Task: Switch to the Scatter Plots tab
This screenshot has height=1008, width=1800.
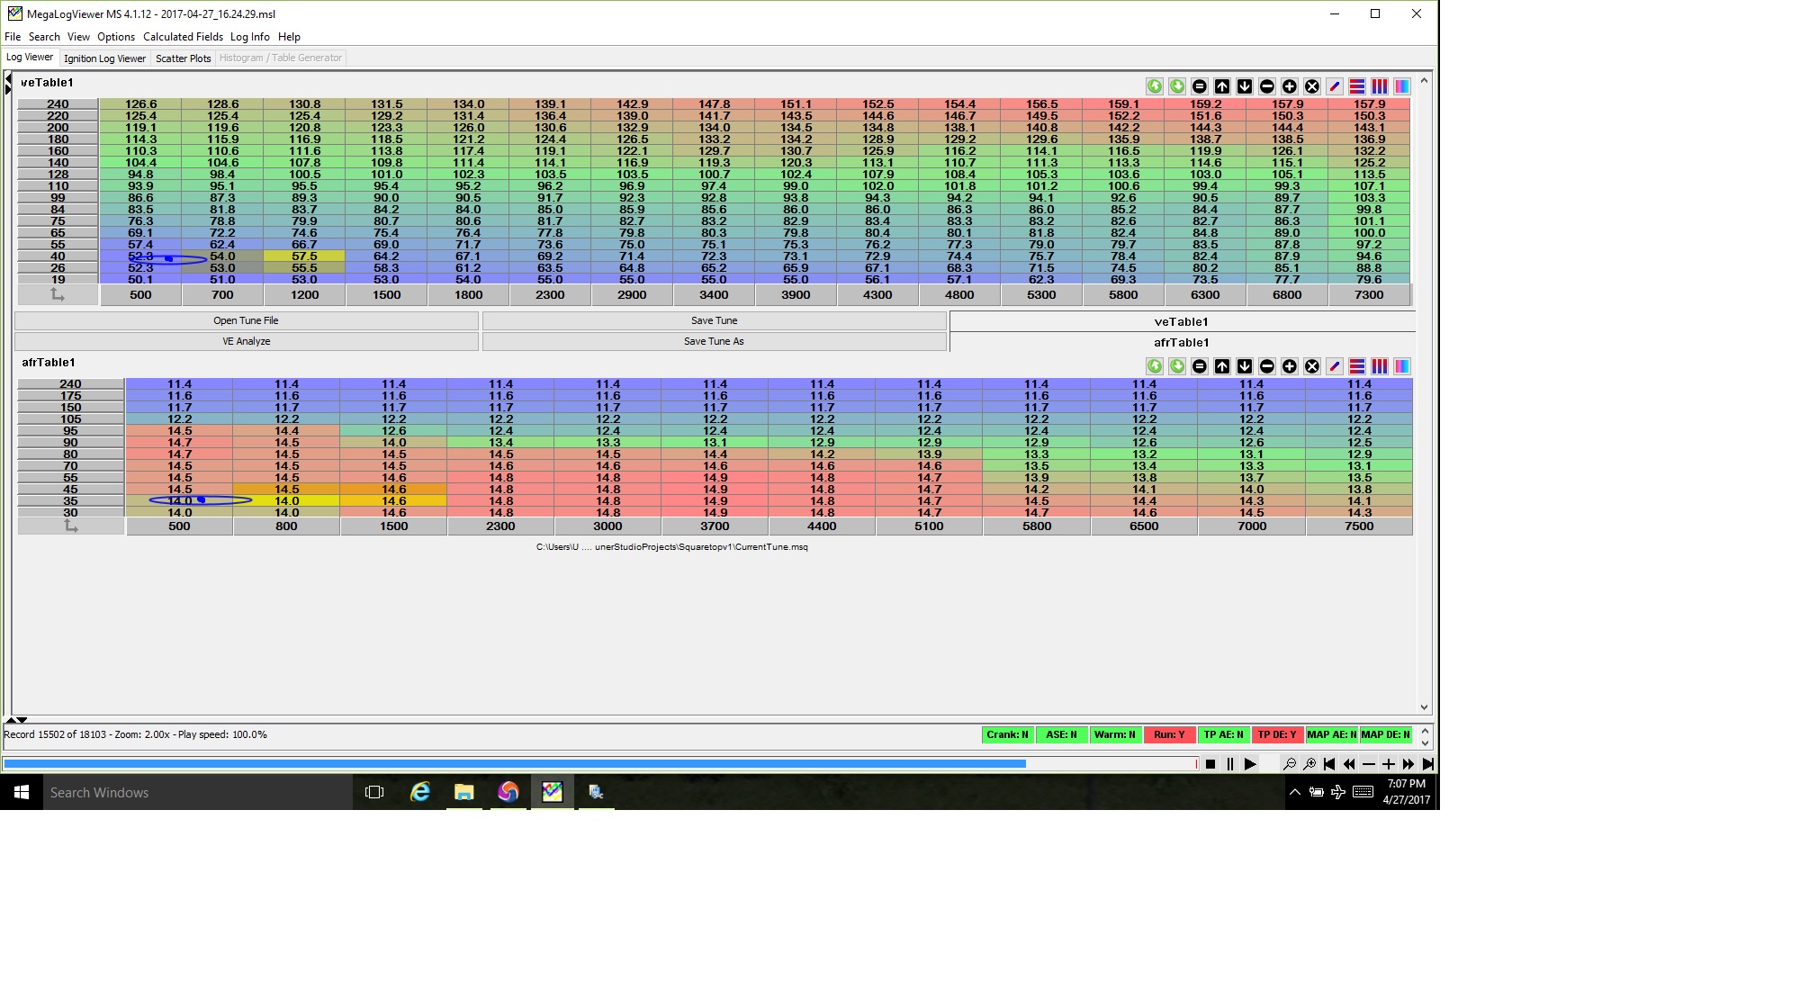Action: (183, 58)
